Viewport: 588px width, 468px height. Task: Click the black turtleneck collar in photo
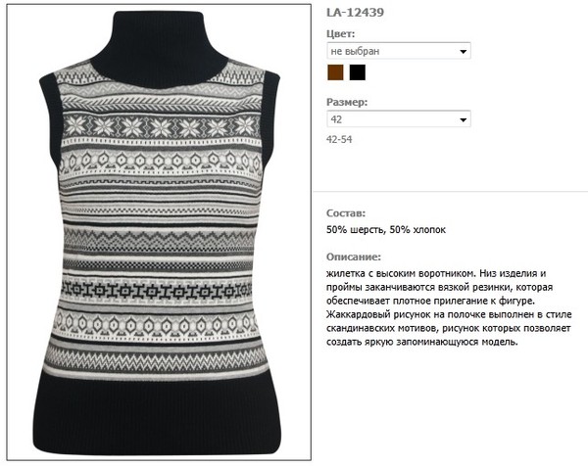click(159, 49)
